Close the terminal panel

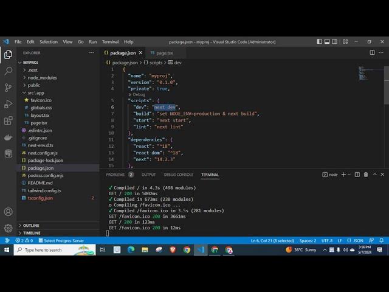382,175
